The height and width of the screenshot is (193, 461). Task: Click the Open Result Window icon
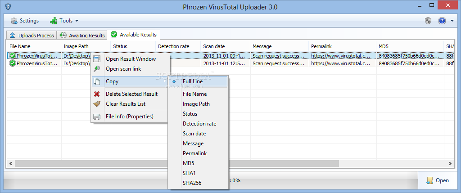coord(97,59)
